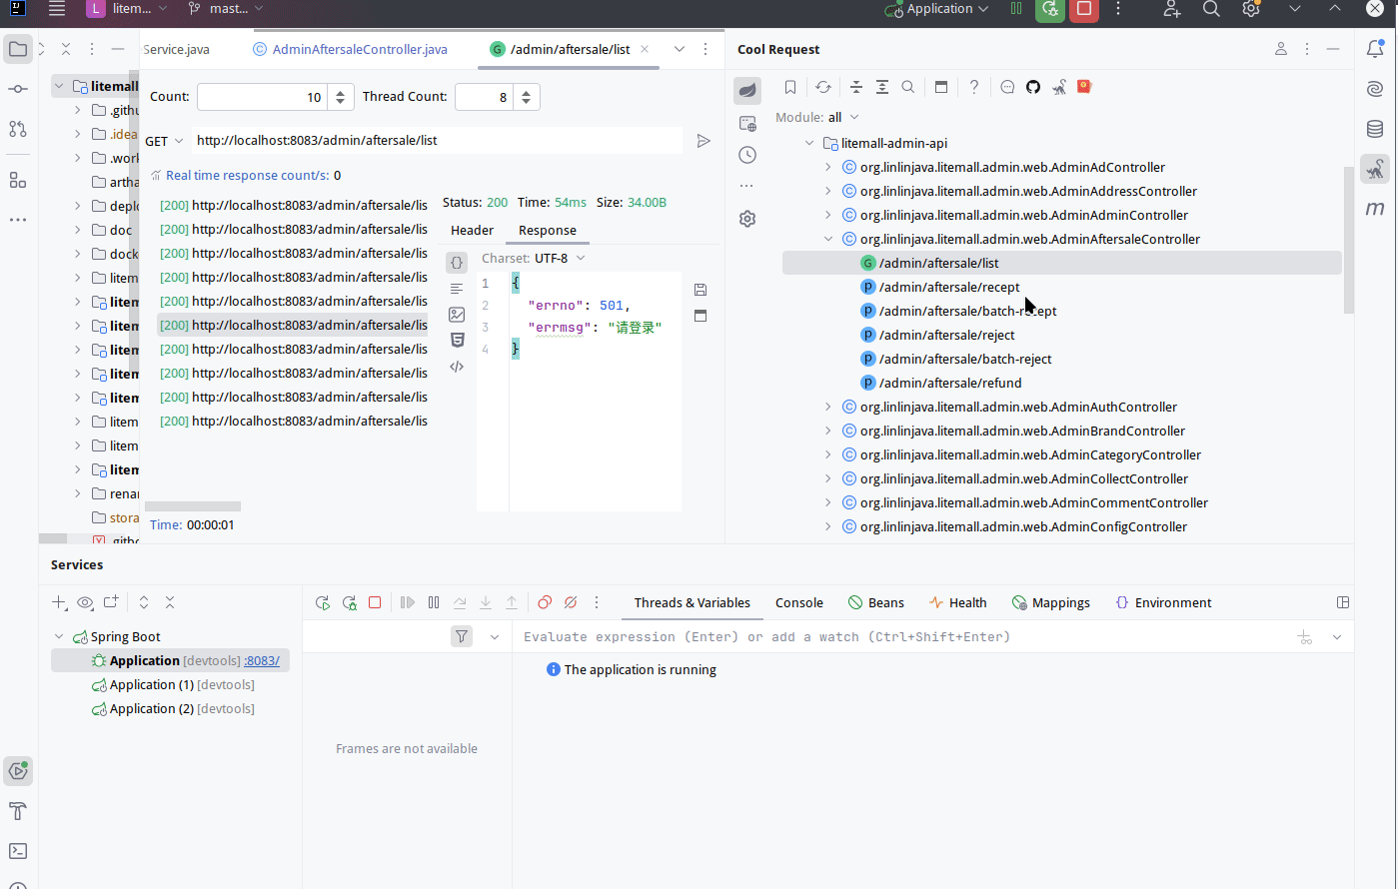Viewport: 1398px width, 889px height.
Task: Click the red envelope icon in Cool Request toolbar
Action: (1084, 87)
